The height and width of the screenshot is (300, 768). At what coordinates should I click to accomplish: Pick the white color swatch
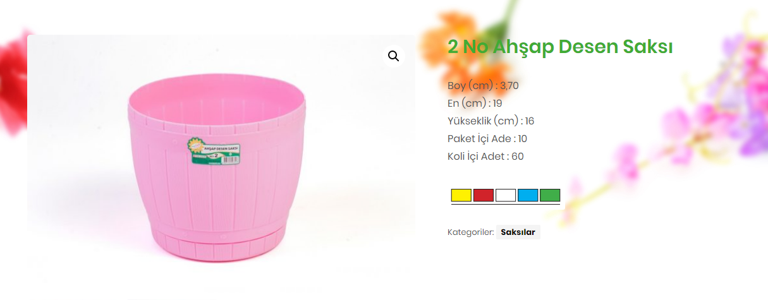[506, 195]
